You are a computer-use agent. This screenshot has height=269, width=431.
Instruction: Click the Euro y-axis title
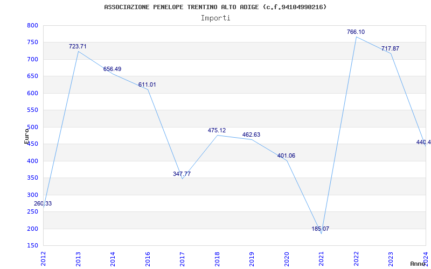pos(26,136)
